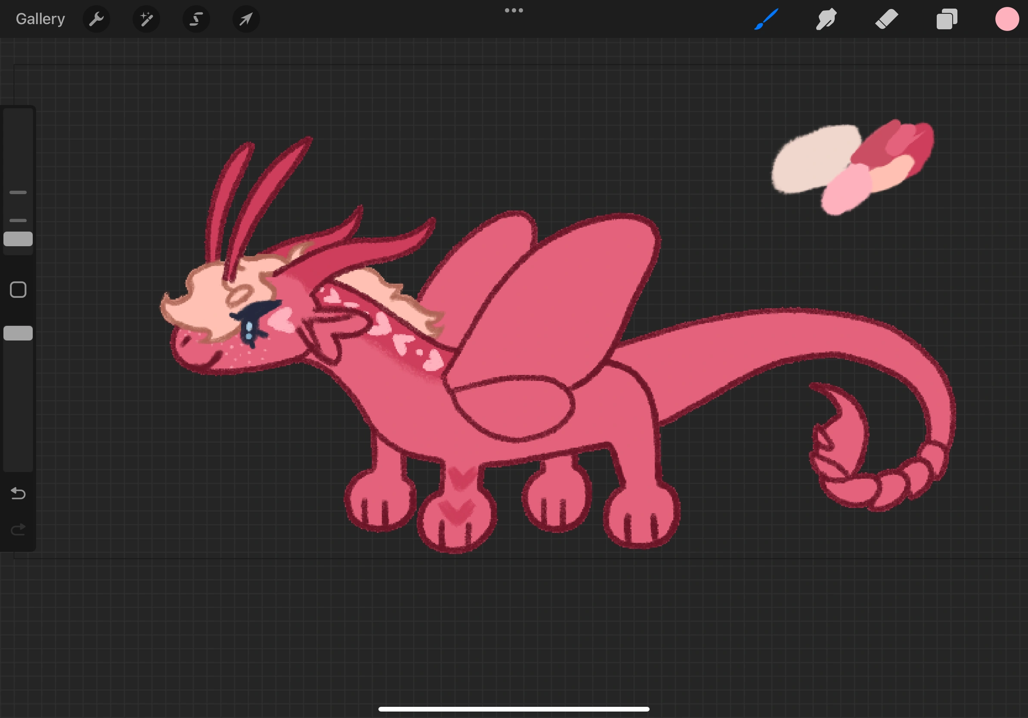Open the canvas options ellipsis menu
This screenshot has height=718, width=1028.
[514, 10]
